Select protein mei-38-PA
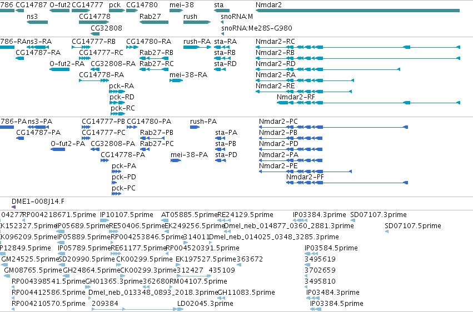Image resolution: width=473 pixels, height=312 pixels. click(x=189, y=155)
